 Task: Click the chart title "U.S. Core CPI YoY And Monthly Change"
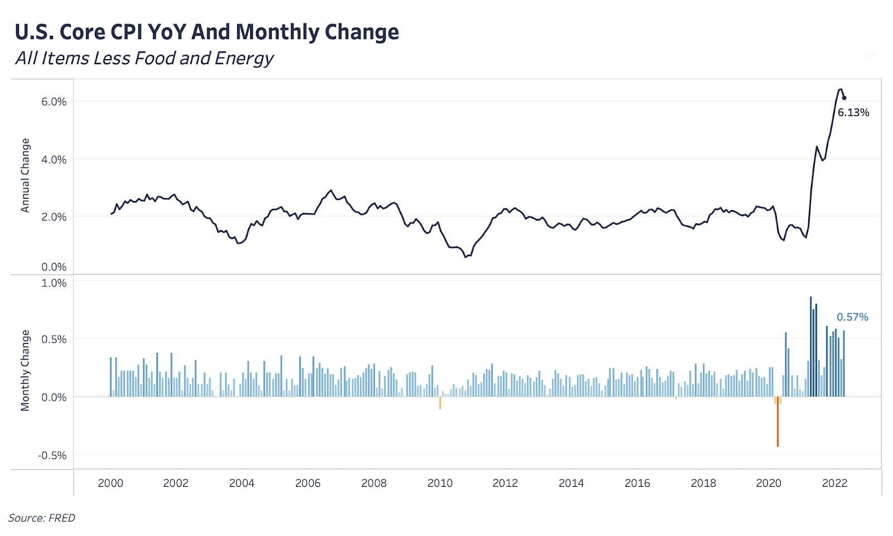(x=207, y=32)
